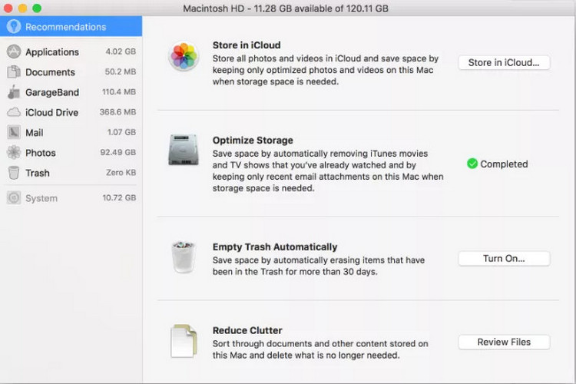Click the green Completed checkmark icon
576x384 pixels.
tap(472, 164)
